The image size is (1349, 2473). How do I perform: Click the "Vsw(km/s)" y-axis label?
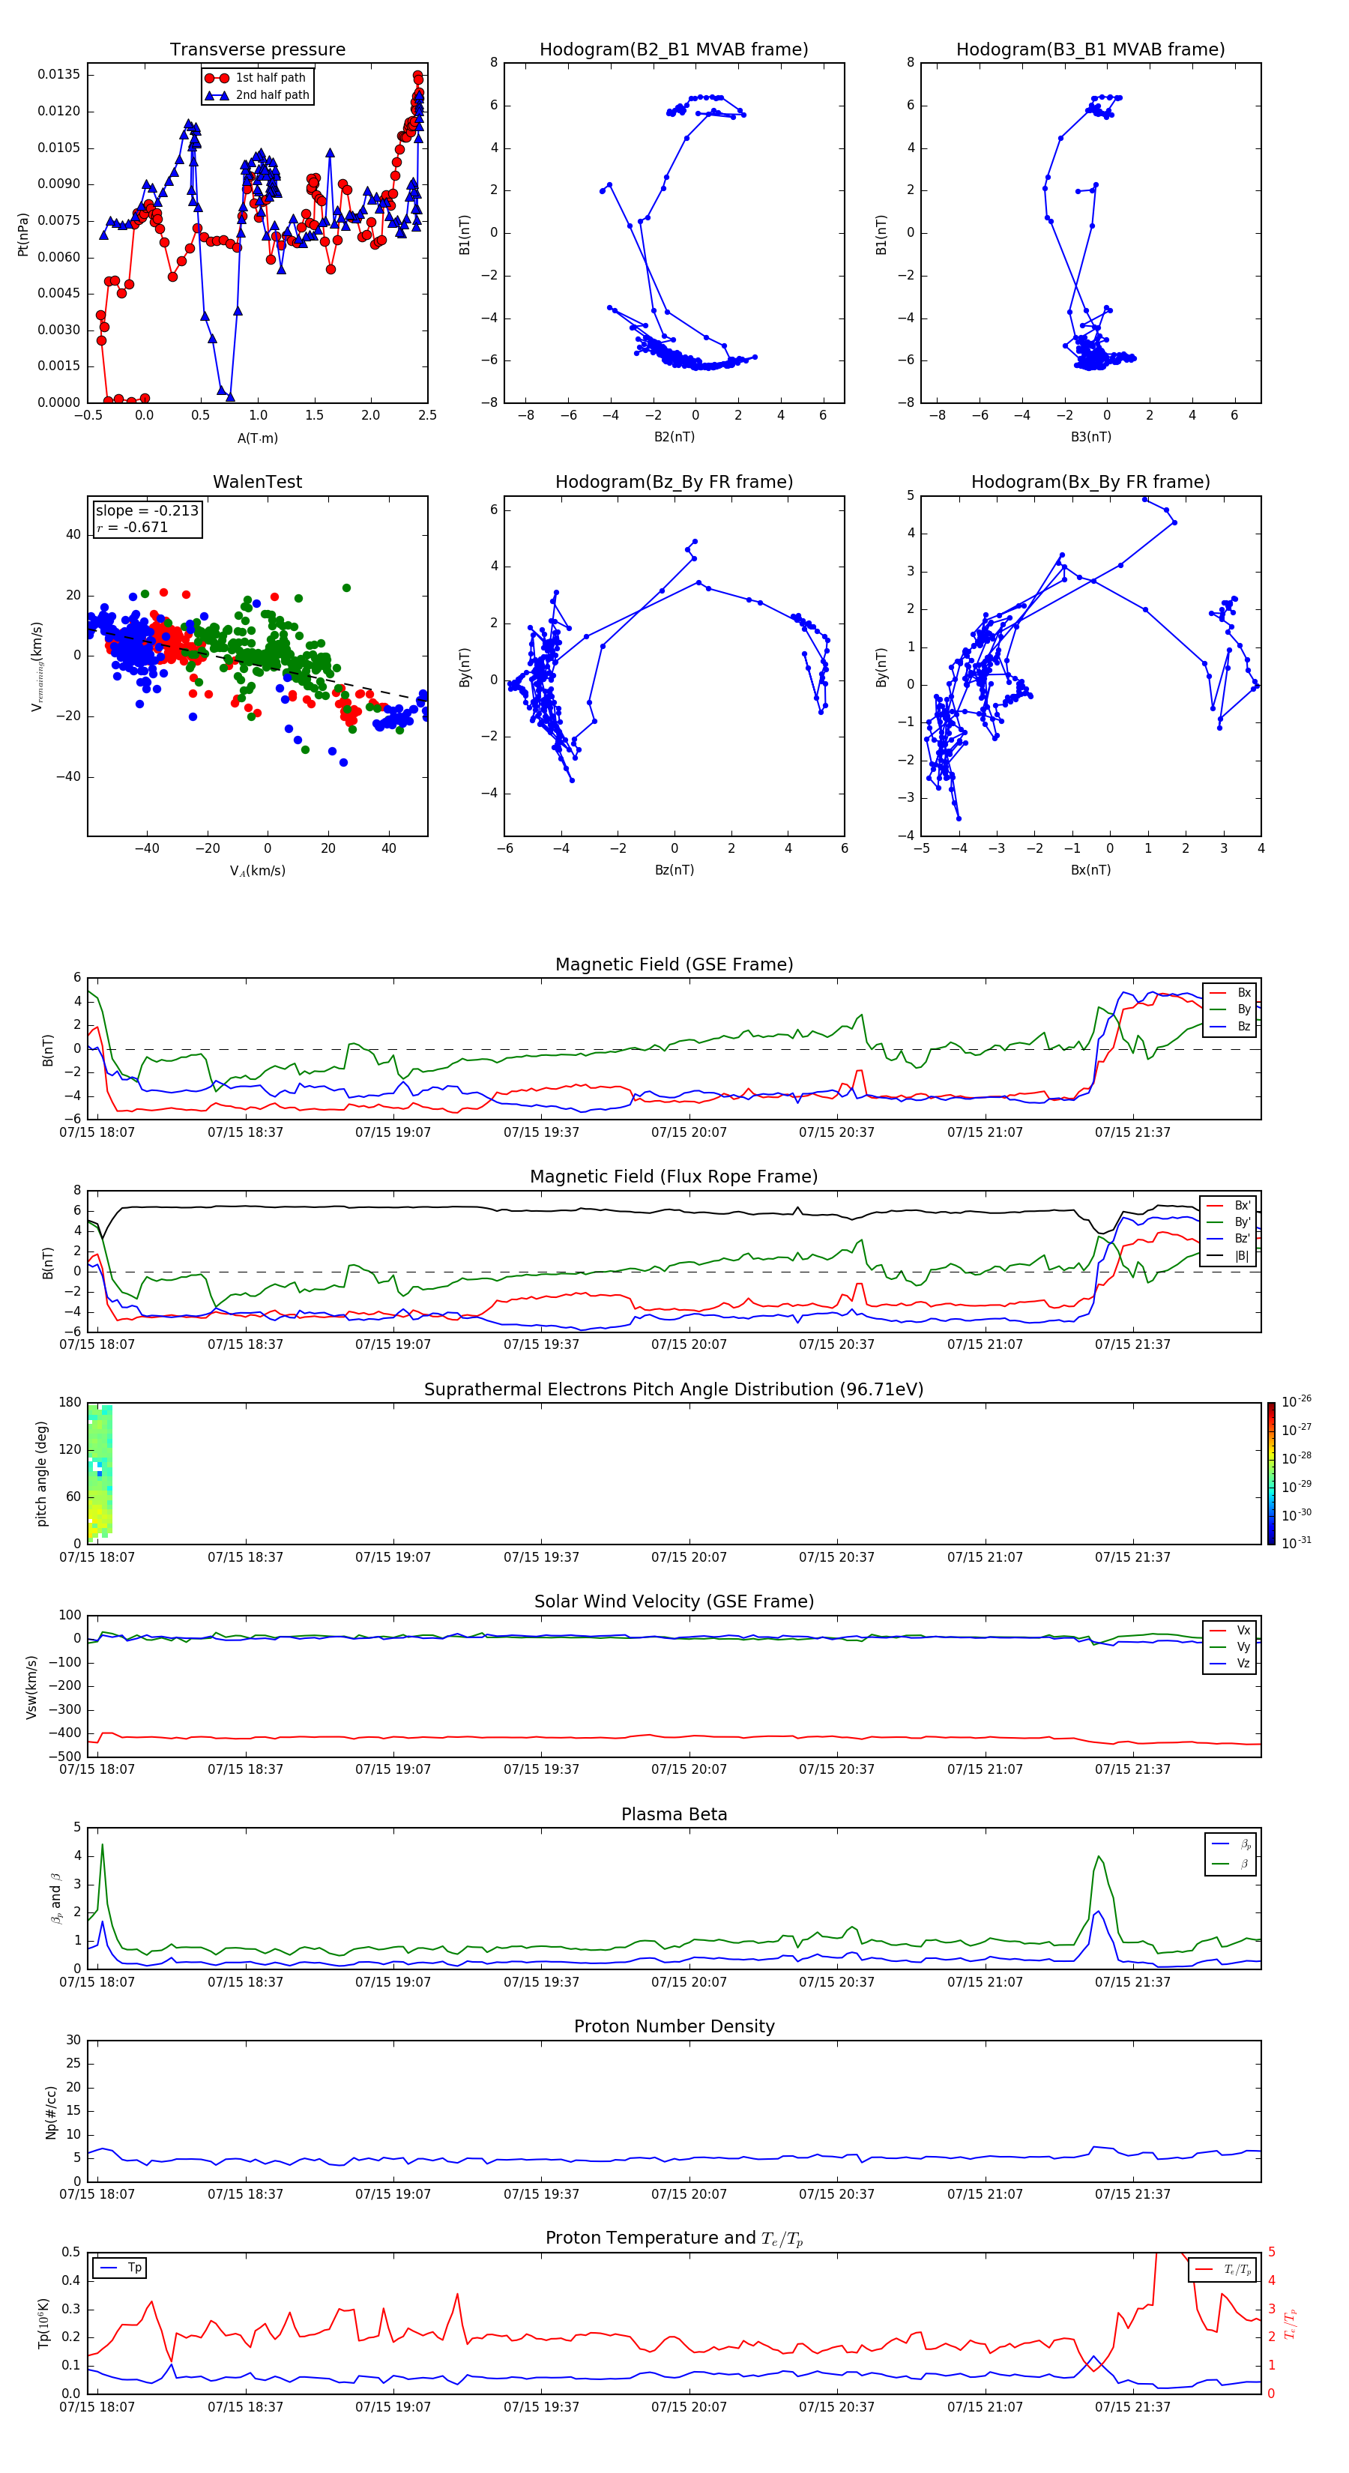[x=31, y=1687]
